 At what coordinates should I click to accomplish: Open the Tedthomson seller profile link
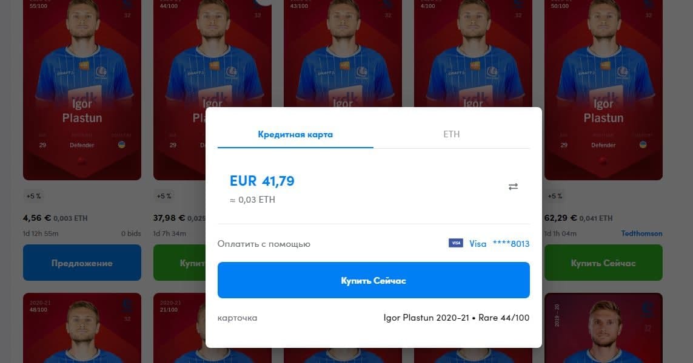tap(641, 234)
